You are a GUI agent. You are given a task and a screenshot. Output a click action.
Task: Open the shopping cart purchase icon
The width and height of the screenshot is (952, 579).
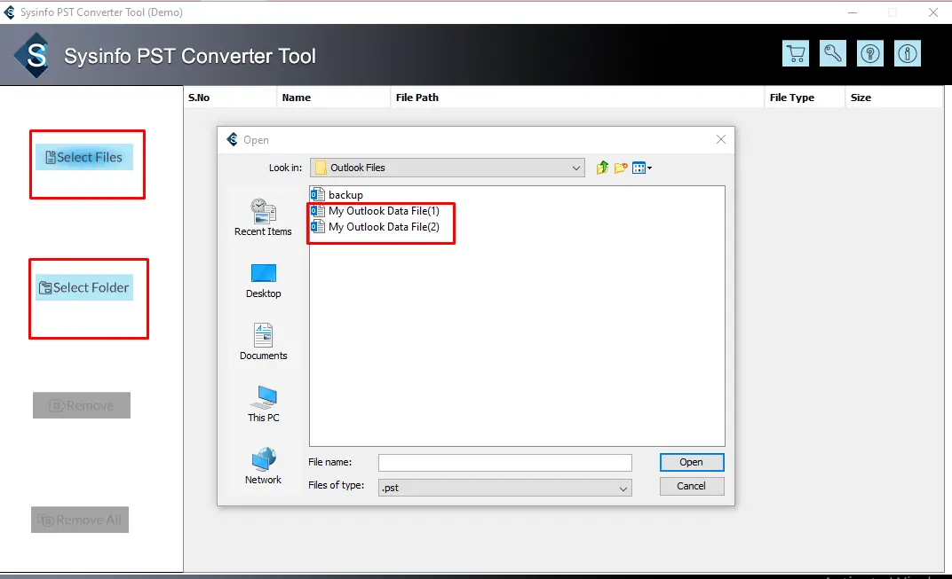[796, 53]
